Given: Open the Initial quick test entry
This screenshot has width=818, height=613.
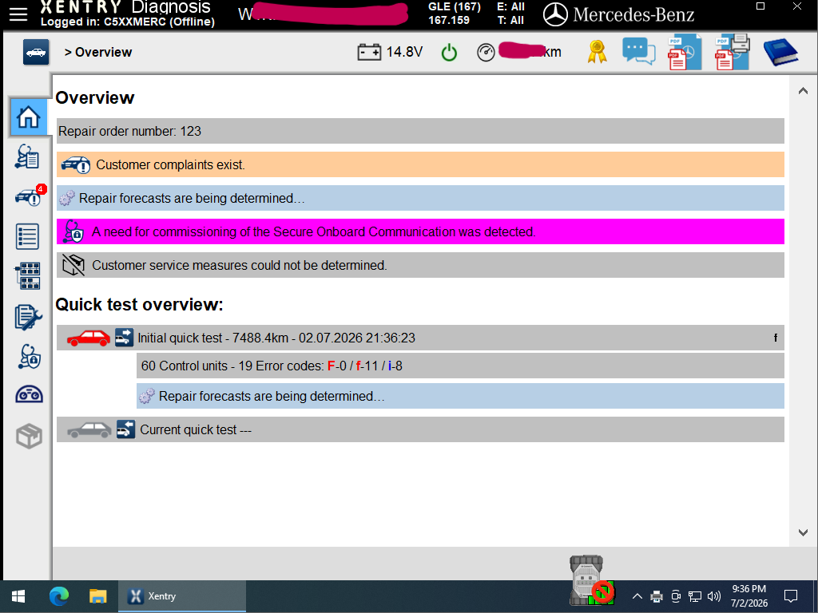Looking at the screenshot, I should coord(420,338).
